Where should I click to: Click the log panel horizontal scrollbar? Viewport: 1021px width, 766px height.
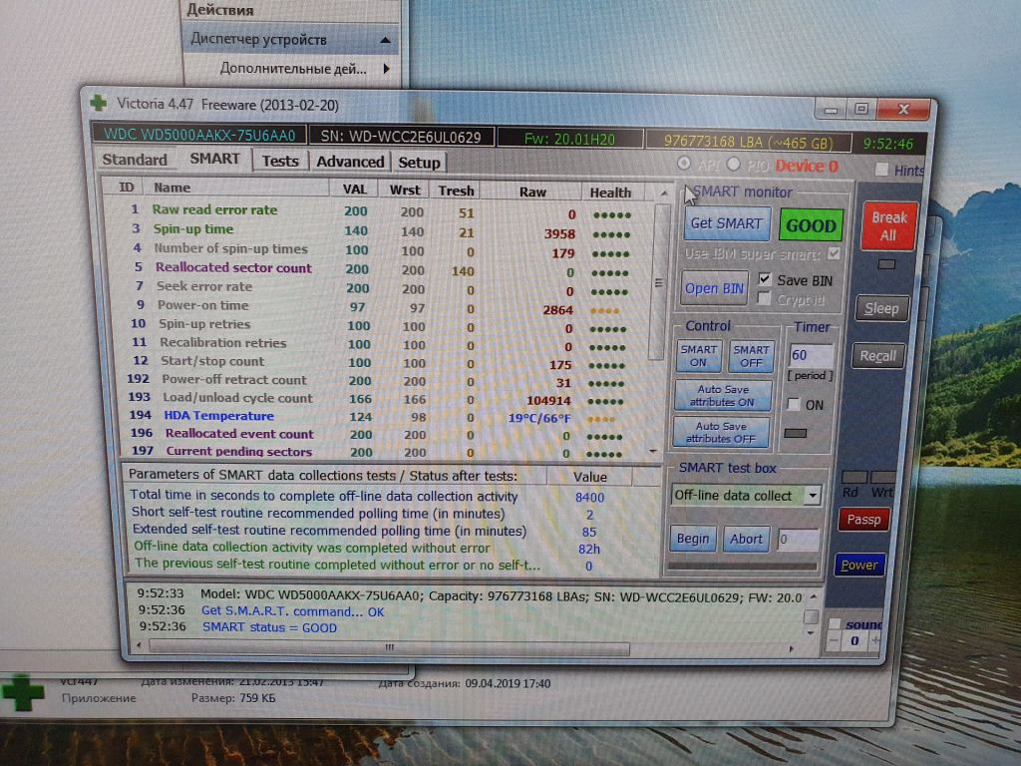(x=390, y=647)
